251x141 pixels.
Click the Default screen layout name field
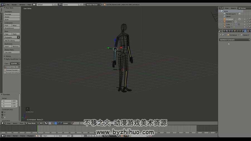45,5
